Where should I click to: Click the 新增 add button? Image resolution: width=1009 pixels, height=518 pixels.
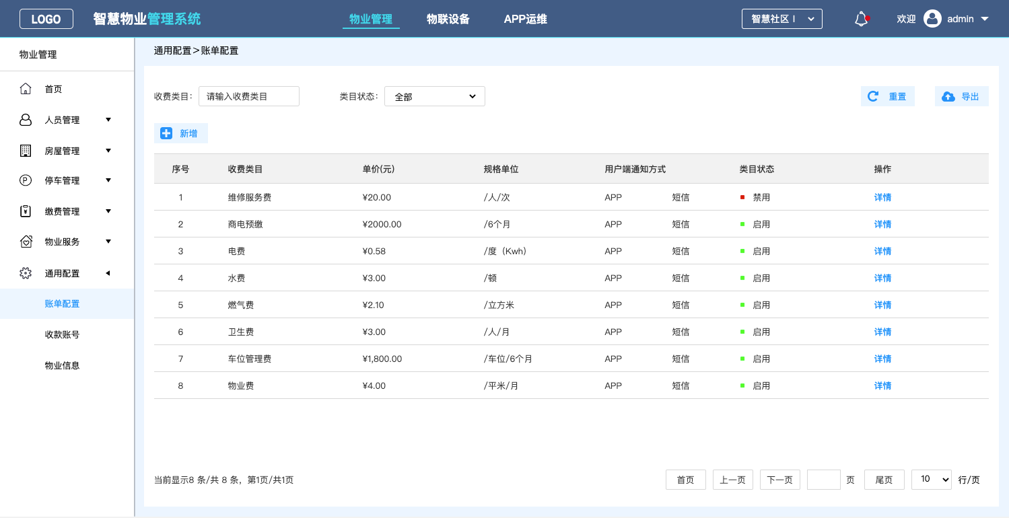181,133
